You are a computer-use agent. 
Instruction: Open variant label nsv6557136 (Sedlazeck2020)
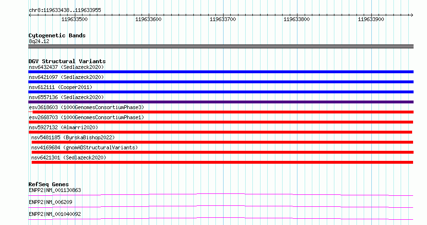coord(66,97)
